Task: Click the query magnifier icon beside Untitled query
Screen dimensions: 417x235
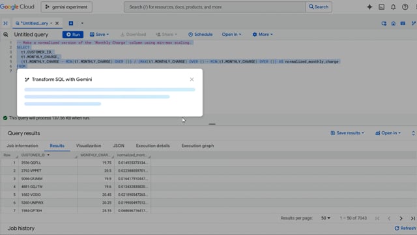Action: tap(6, 35)
